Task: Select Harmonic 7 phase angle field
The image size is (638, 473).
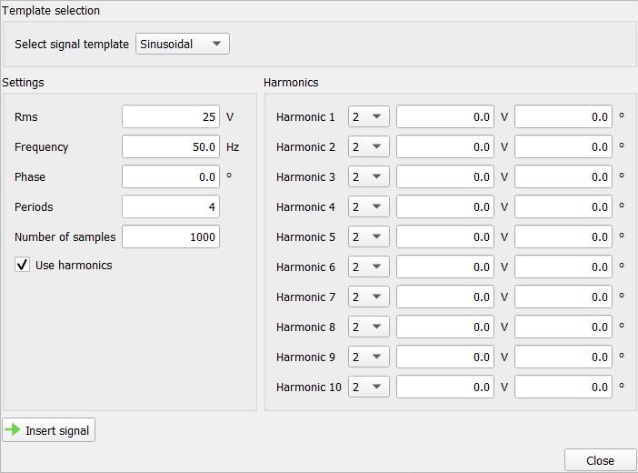Action: tap(563, 297)
